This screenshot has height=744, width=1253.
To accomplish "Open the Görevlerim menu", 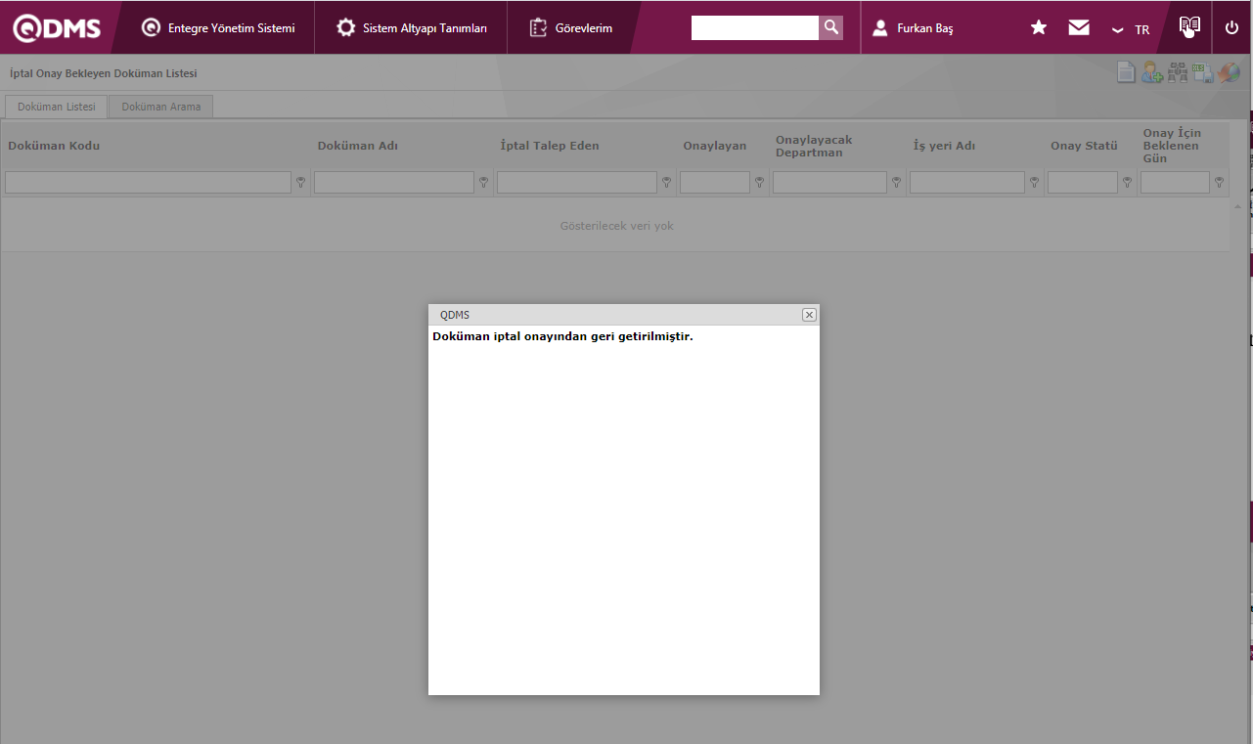I will click(x=571, y=28).
